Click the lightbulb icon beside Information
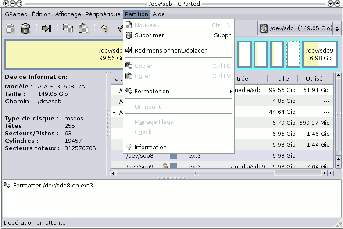The height and width of the screenshot is (229, 343). click(129, 147)
